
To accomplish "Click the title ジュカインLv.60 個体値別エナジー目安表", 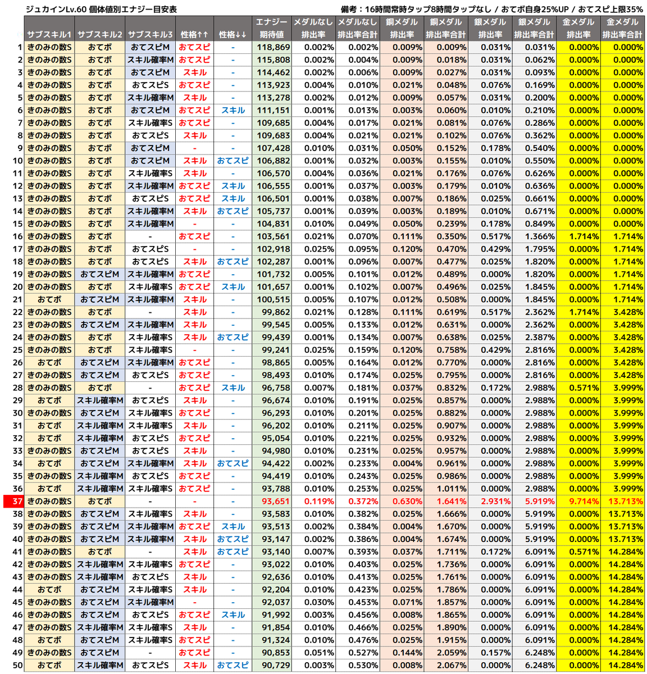I will pyautogui.click(x=102, y=9).
